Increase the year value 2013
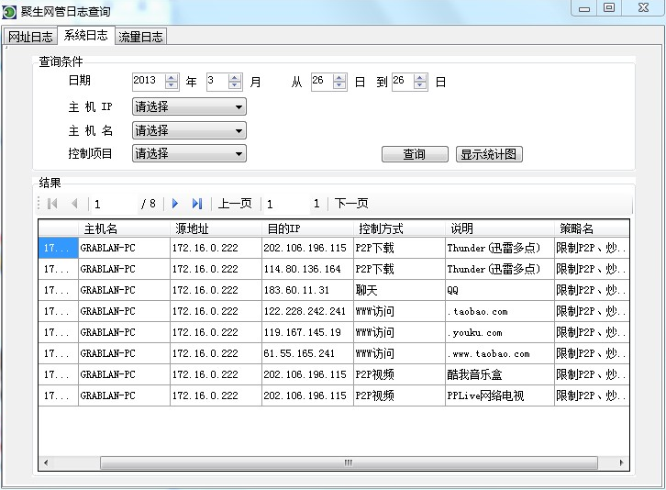 point(172,78)
